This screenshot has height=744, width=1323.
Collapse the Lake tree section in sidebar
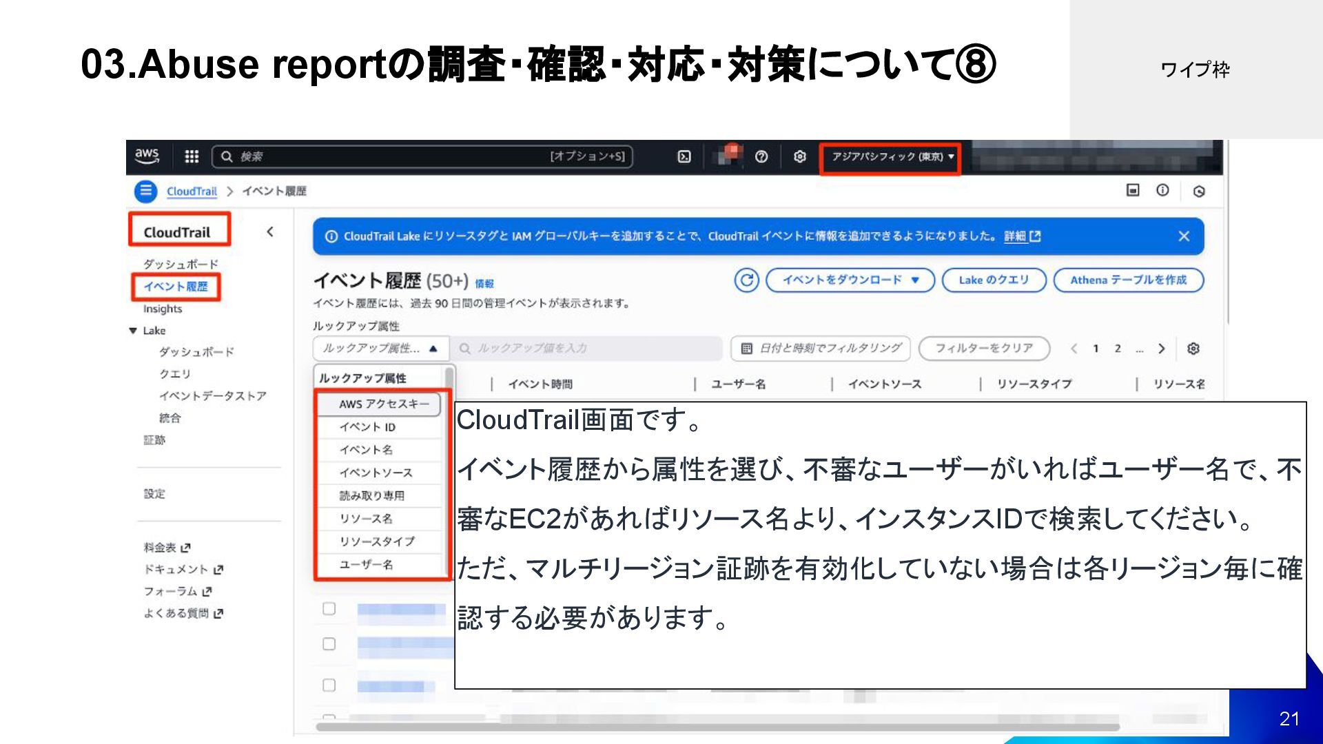coord(133,331)
